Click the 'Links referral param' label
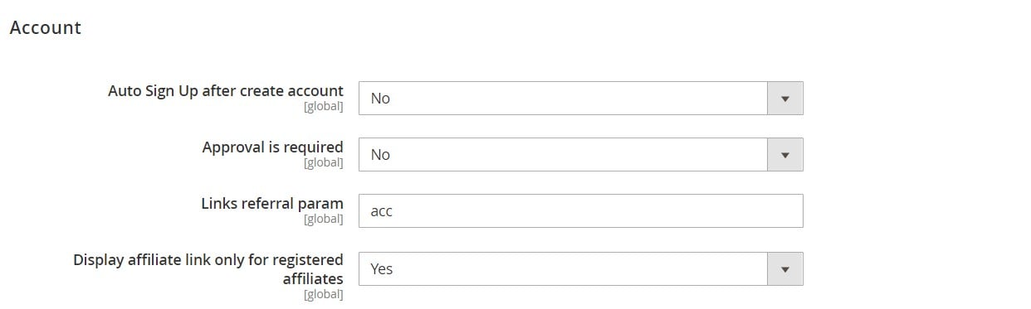 tap(272, 204)
